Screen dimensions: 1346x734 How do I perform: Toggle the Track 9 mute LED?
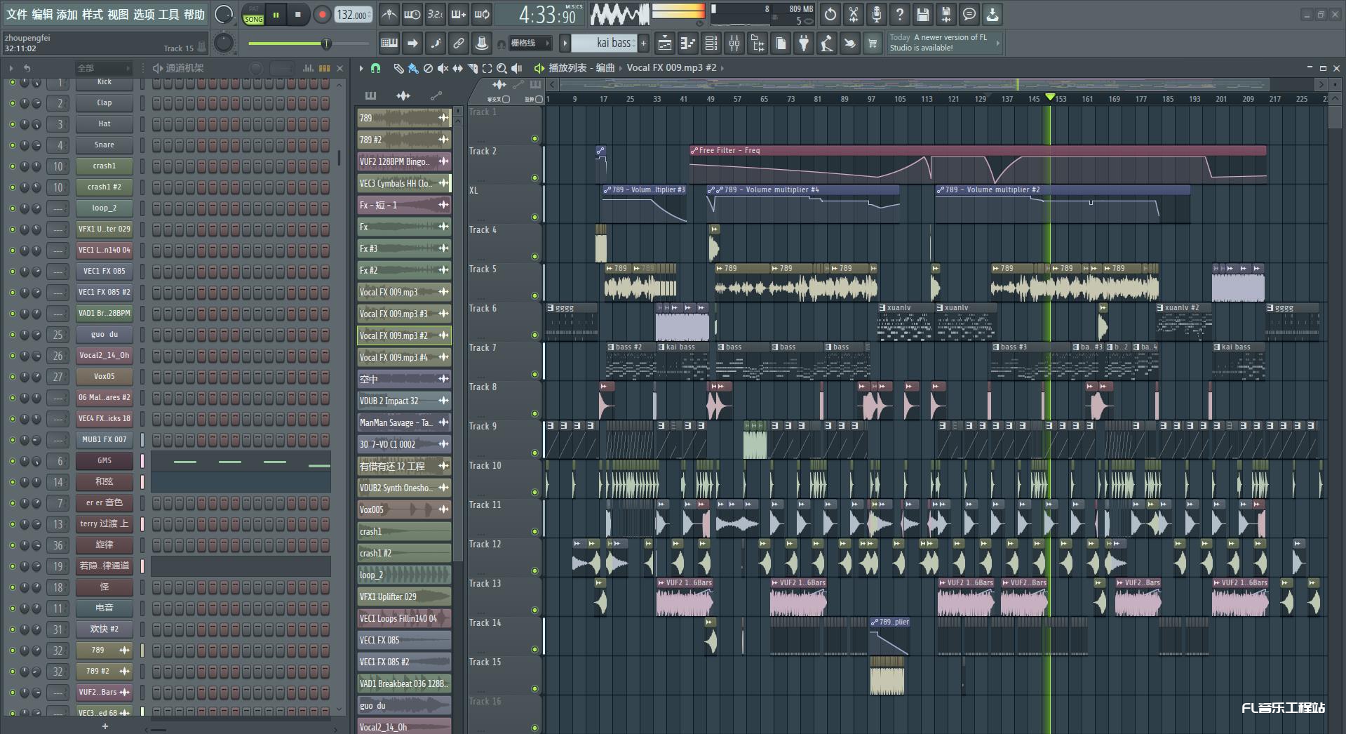534,453
